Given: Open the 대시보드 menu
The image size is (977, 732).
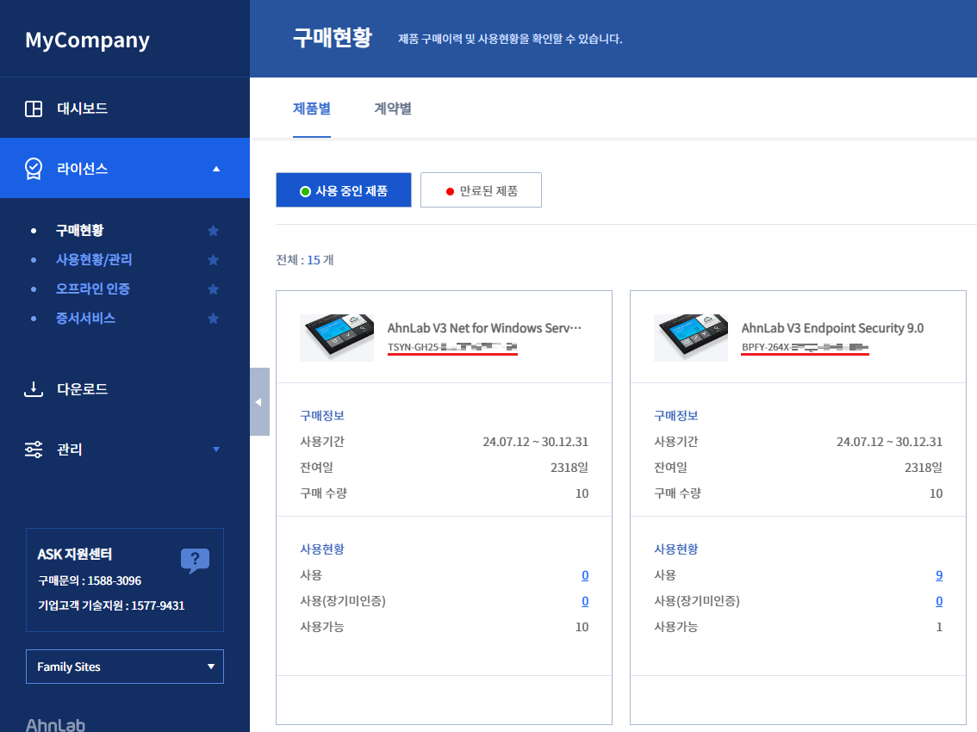Looking at the screenshot, I should tap(82, 109).
